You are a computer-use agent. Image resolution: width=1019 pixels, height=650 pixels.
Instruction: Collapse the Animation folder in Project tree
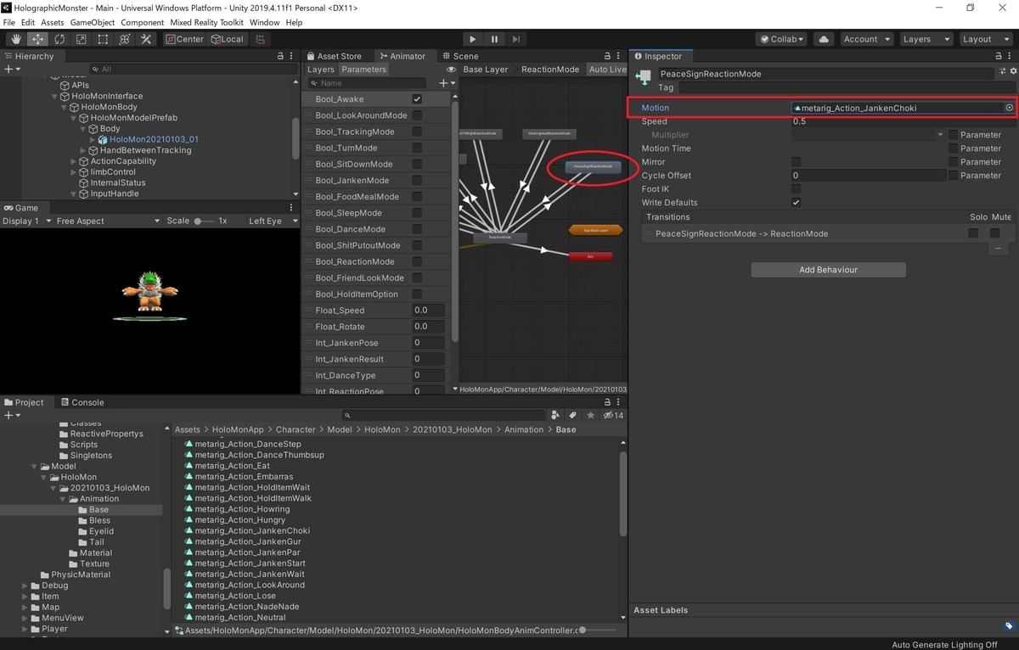coord(63,499)
